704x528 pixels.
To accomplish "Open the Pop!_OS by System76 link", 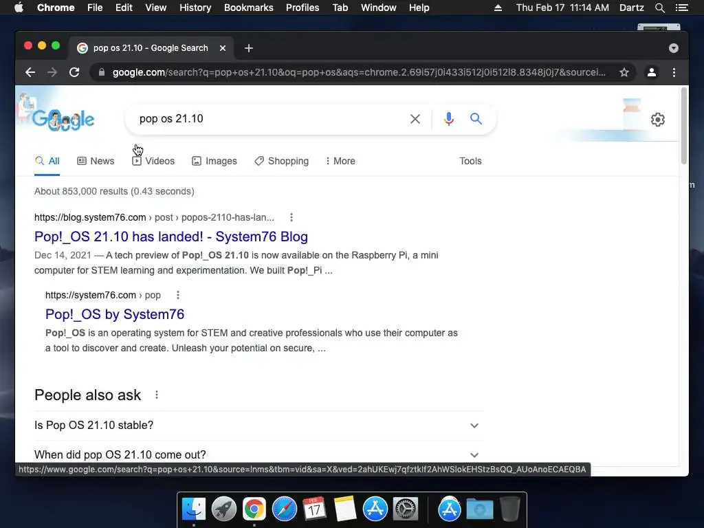I will point(115,314).
